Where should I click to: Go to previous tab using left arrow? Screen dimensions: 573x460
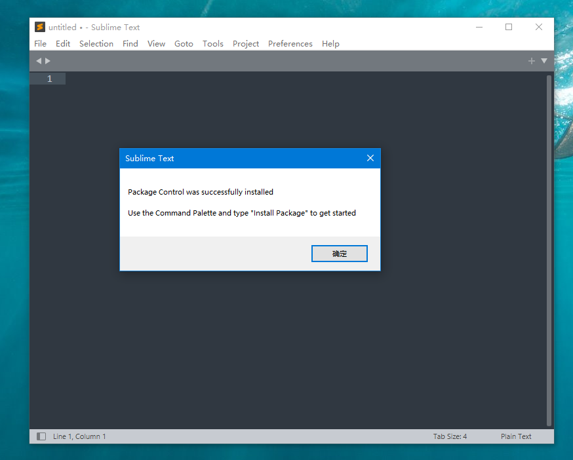39,61
